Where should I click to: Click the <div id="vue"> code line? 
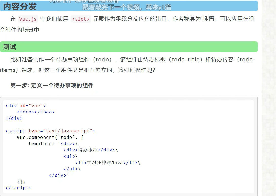click(26, 106)
